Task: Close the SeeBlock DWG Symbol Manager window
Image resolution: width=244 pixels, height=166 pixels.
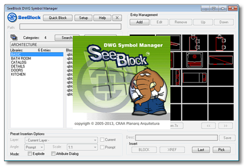Action: tap(233, 9)
